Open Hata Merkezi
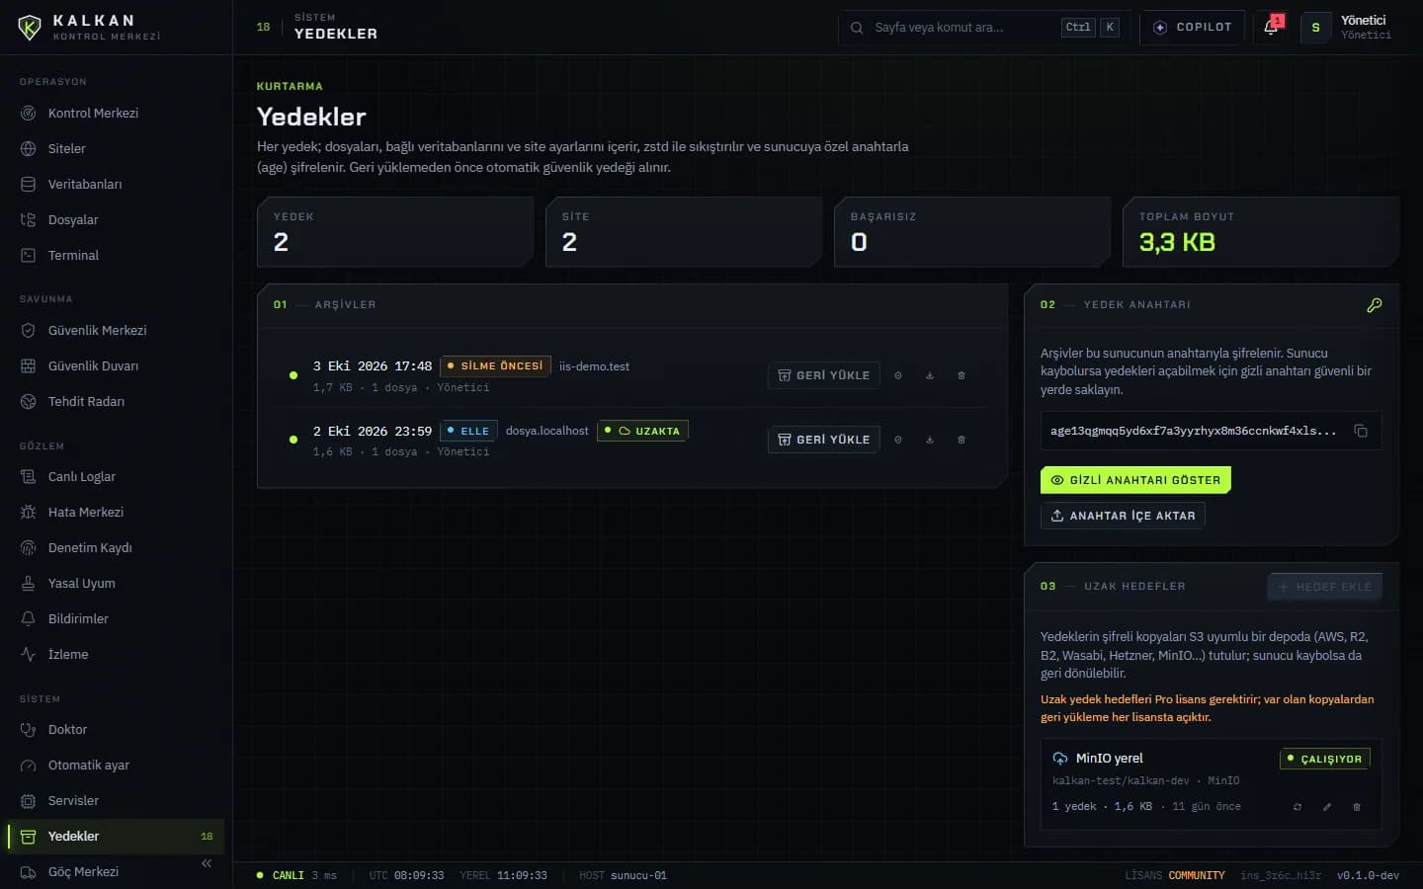1423x889 pixels. (x=117, y=512)
